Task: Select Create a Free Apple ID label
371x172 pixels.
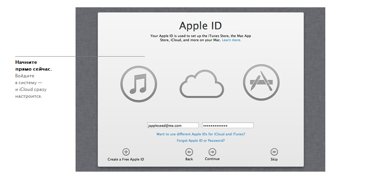Action: coord(126,159)
